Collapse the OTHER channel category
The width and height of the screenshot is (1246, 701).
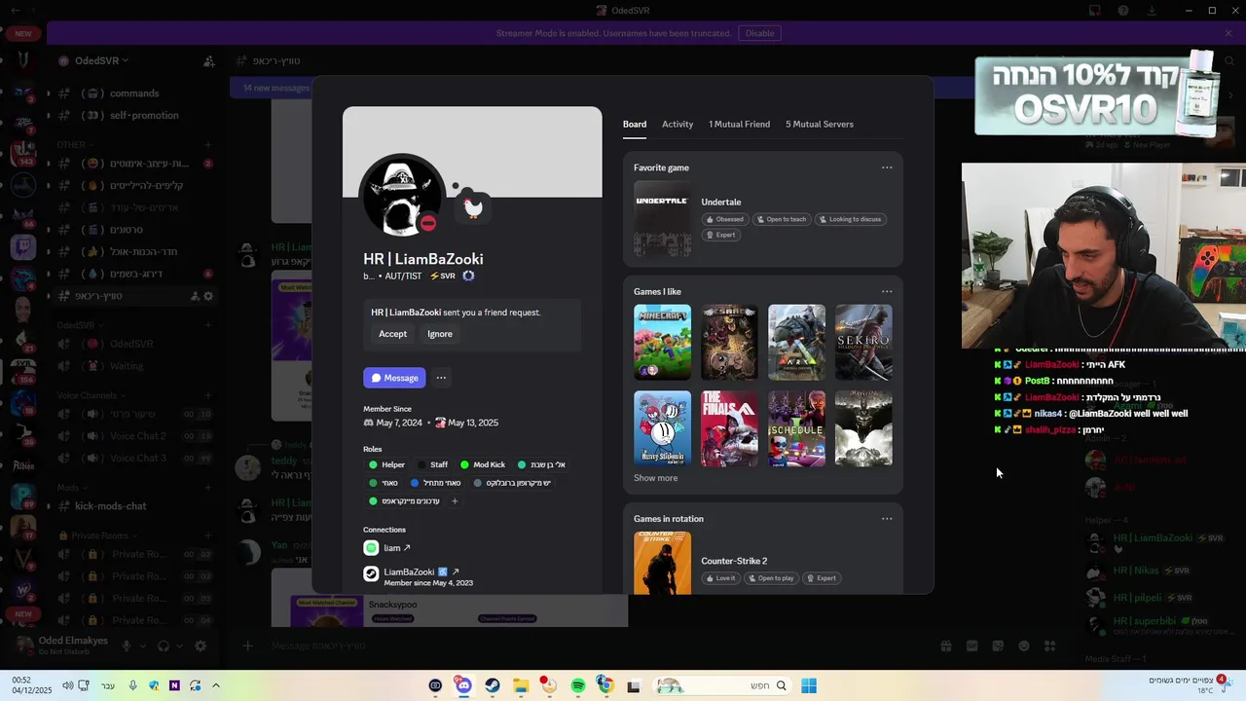click(73, 144)
